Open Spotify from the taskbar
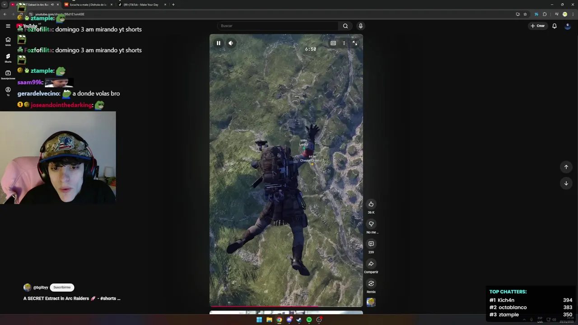Screen dimensions: 578x325 pos(309,320)
